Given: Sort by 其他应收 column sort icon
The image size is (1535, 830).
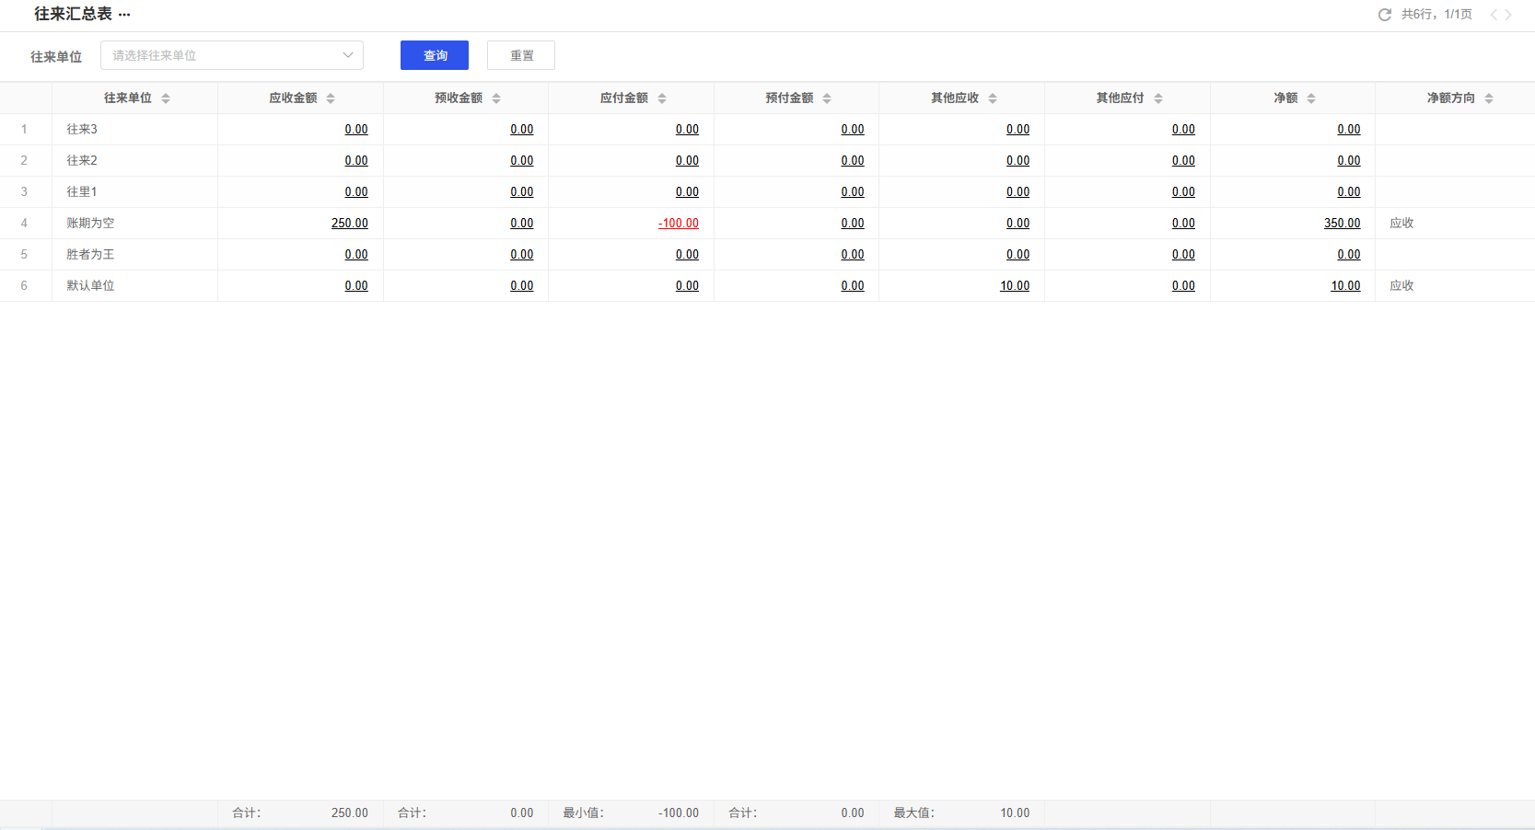Looking at the screenshot, I should tap(993, 98).
